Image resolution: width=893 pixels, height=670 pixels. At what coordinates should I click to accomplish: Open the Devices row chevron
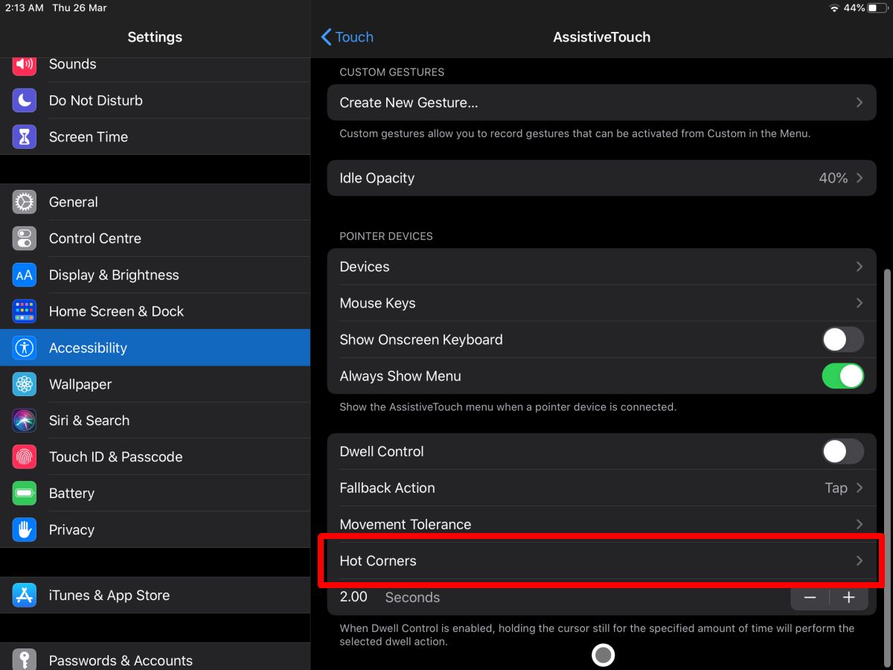tap(860, 267)
